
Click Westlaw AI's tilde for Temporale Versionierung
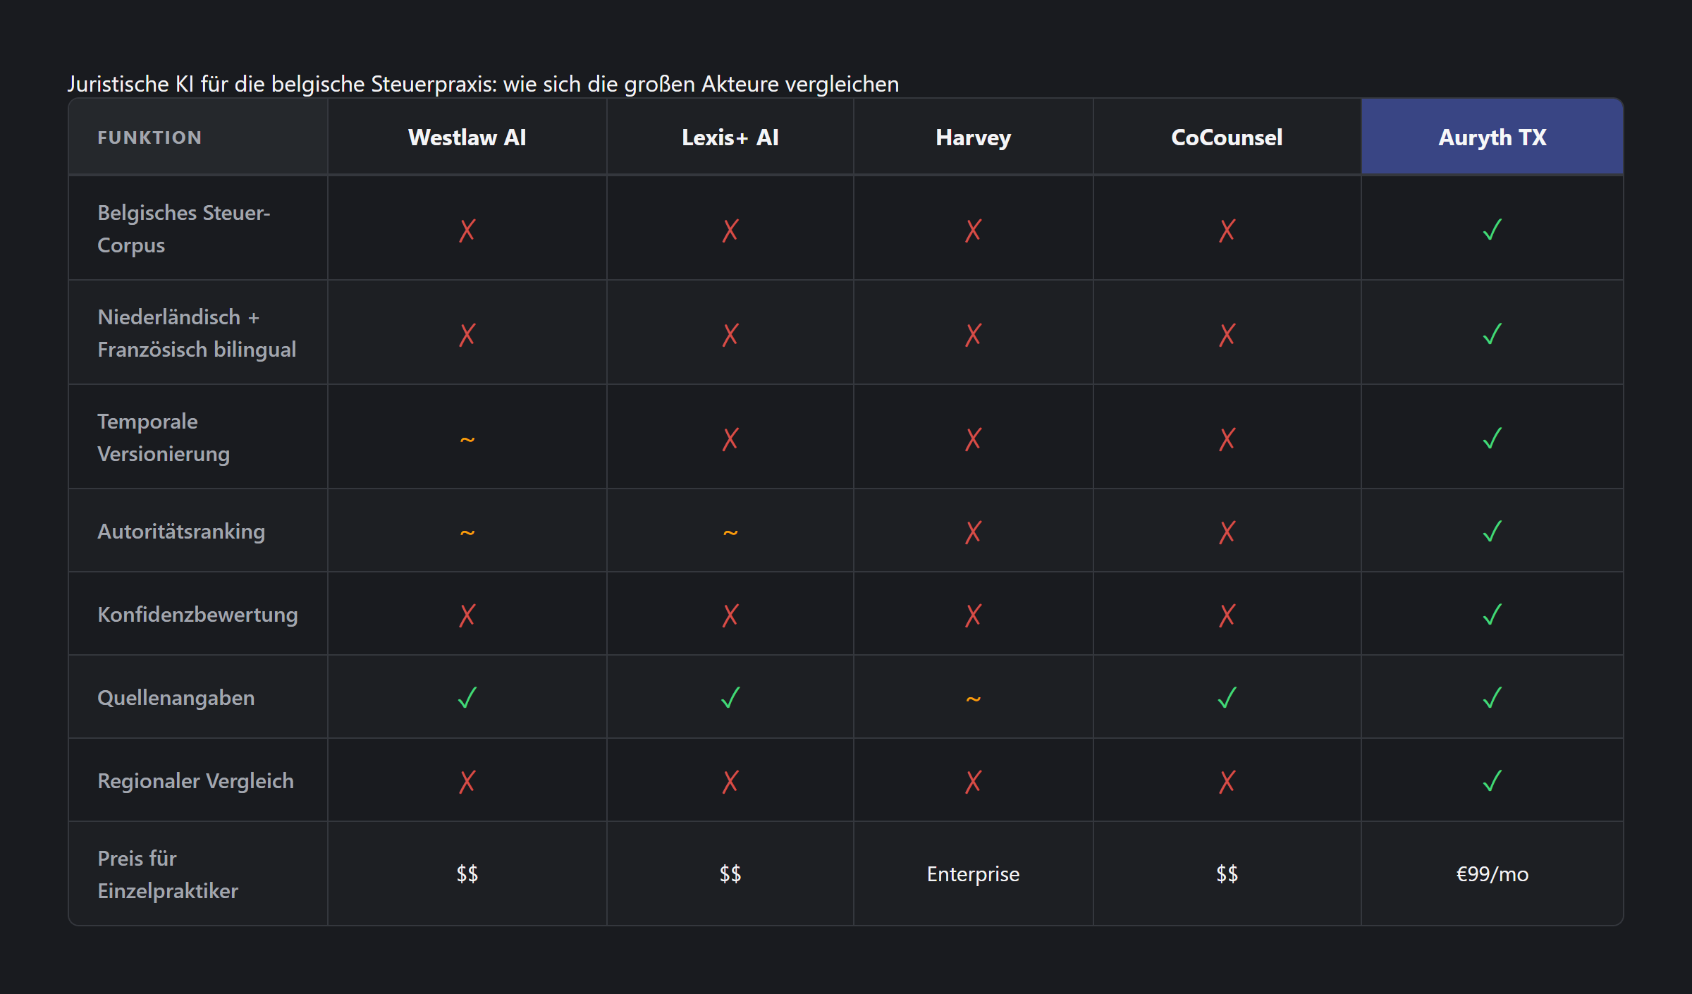[467, 440]
